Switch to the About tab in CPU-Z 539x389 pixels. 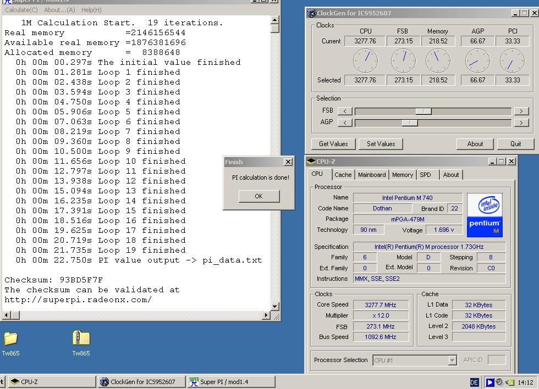tap(451, 175)
